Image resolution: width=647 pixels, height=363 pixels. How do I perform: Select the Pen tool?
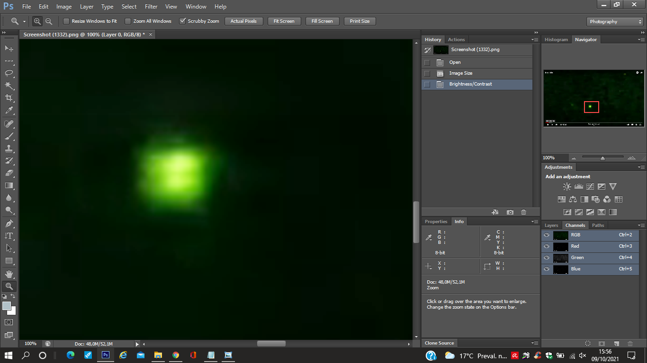pos(9,224)
